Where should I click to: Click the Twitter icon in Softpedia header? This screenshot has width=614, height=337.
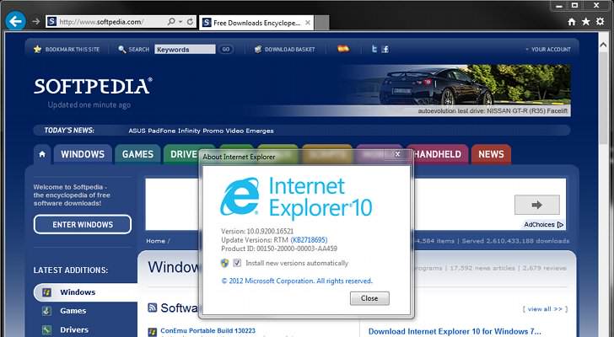374,50
